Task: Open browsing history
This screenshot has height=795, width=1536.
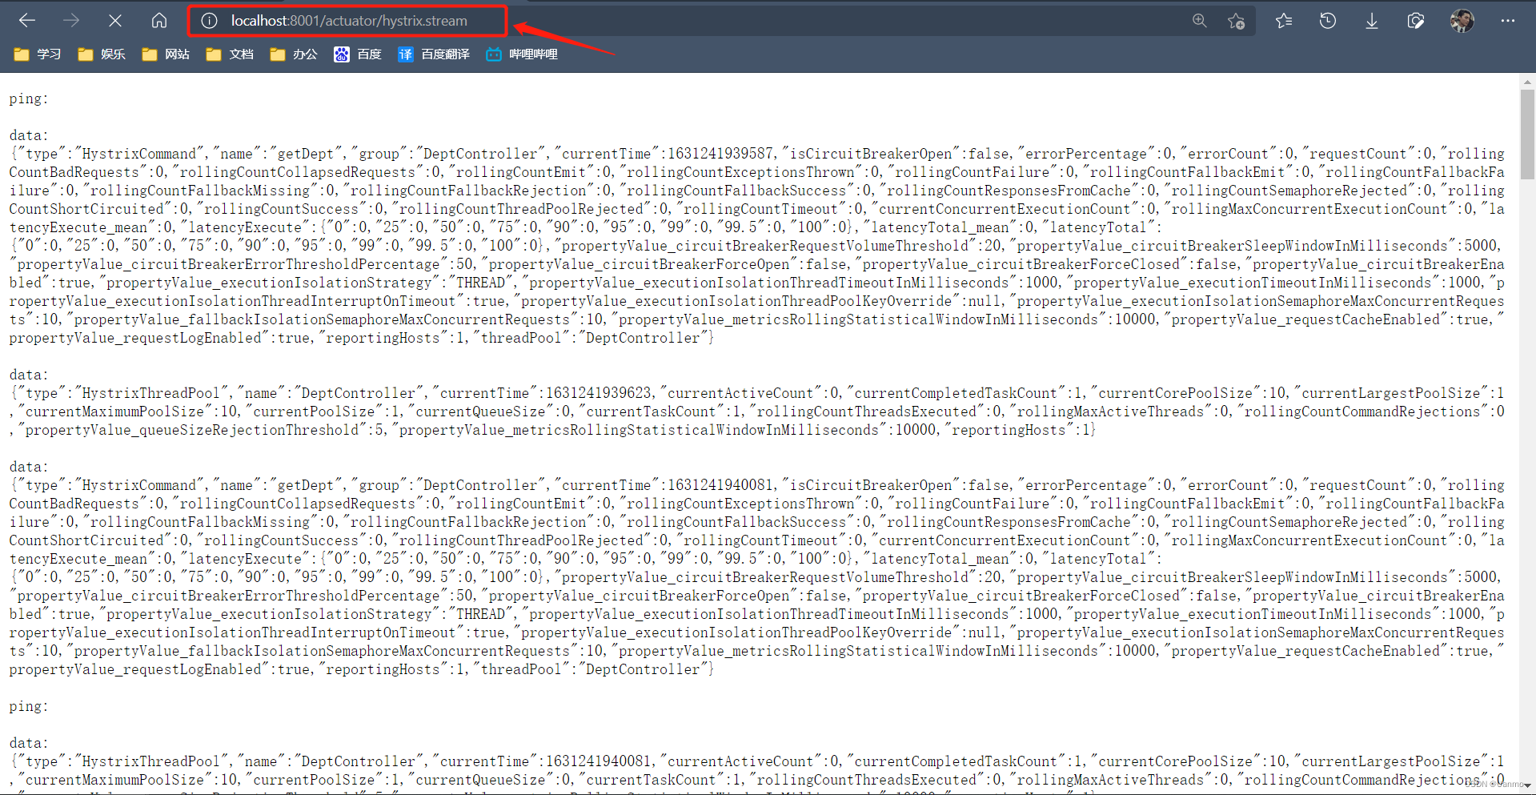Action: 1328,21
